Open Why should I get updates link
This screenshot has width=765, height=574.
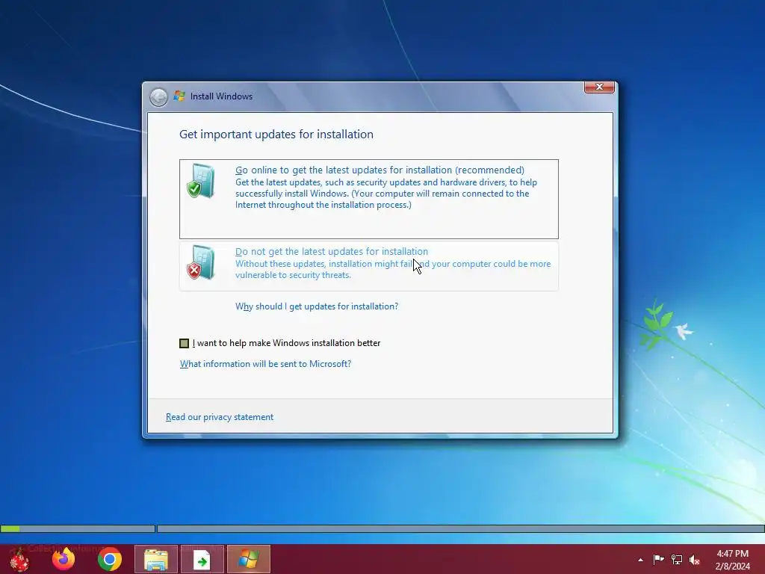click(317, 306)
